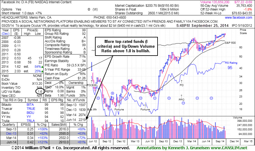255x151 pixels.
Task: Select the Debt 2% entry
Action: (x=54, y=83)
